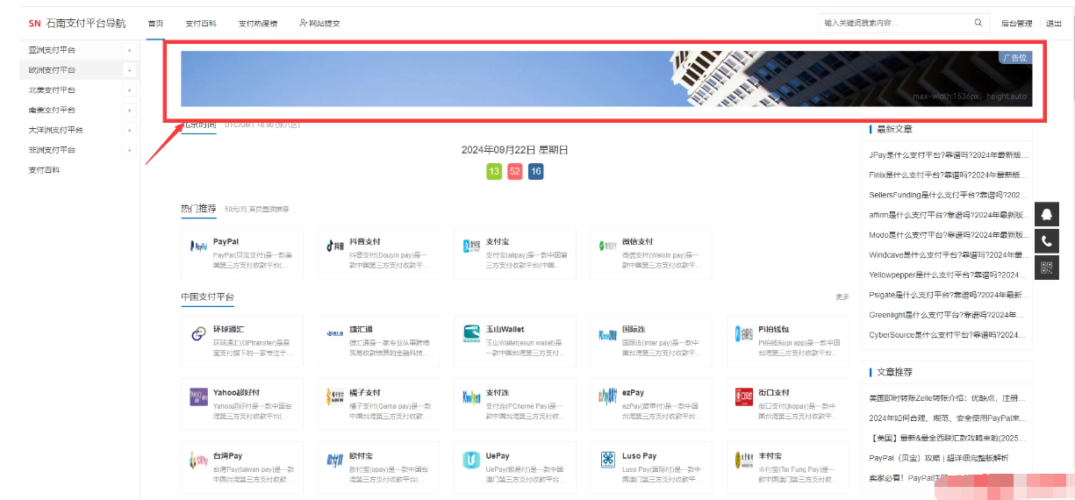Click the 支付宝 logo icon
1075x500 pixels.
472,246
